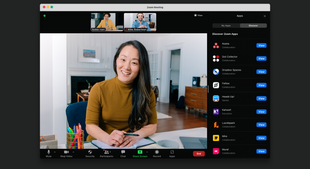Select Mike Robertson's video thumbnail
This screenshot has height=169, width=310.
[140, 22]
